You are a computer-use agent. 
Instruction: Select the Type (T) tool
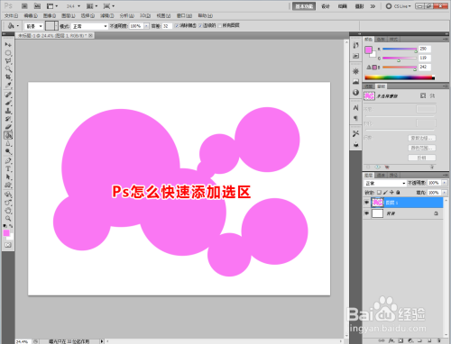click(x=8, y=168)
